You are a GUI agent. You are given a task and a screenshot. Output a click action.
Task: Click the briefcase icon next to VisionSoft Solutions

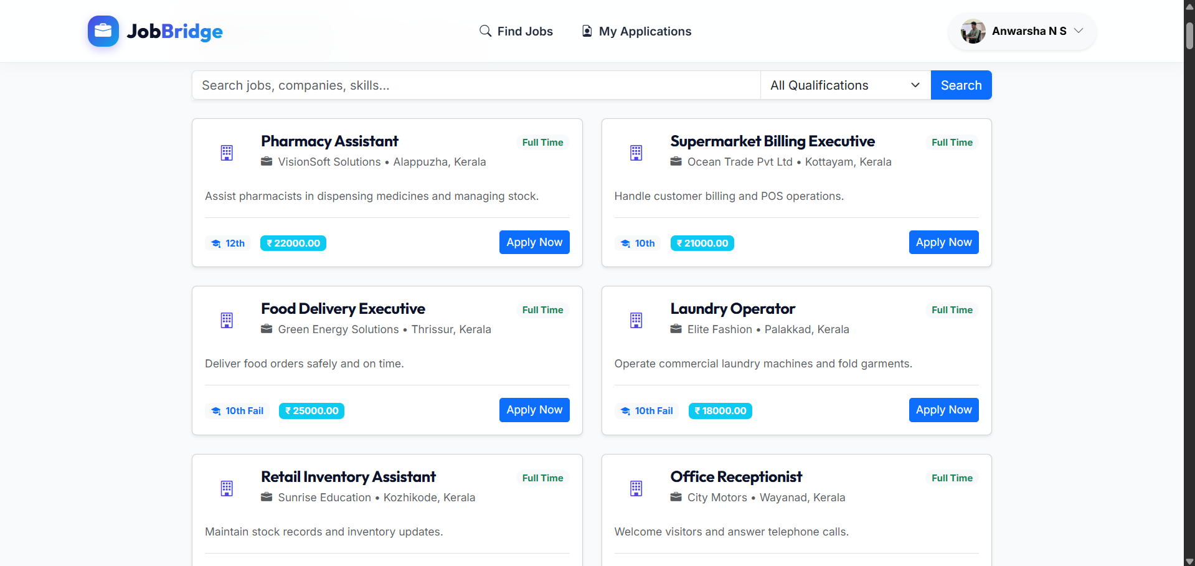[x=267, y=162]
